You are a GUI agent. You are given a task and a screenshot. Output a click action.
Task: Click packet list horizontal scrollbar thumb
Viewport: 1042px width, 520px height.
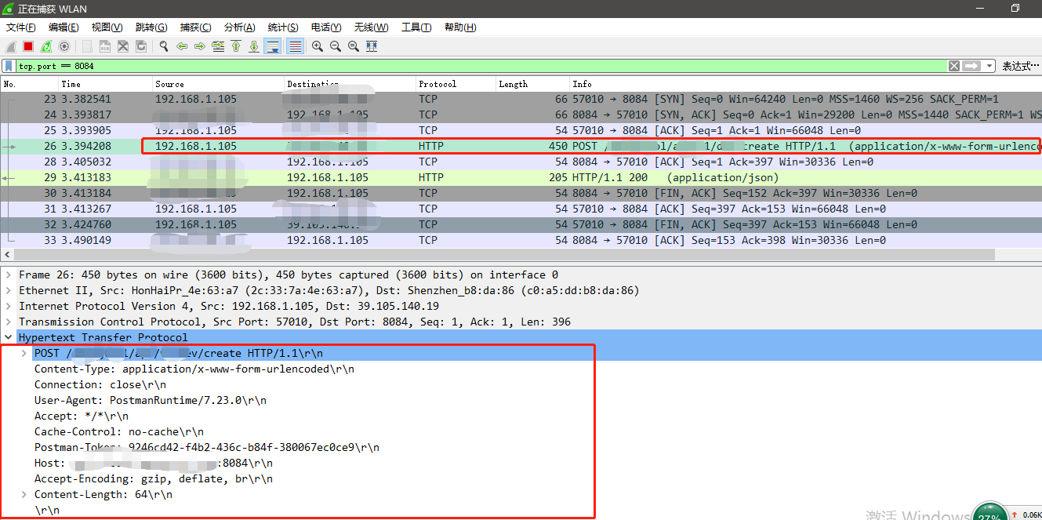point(503,256)
